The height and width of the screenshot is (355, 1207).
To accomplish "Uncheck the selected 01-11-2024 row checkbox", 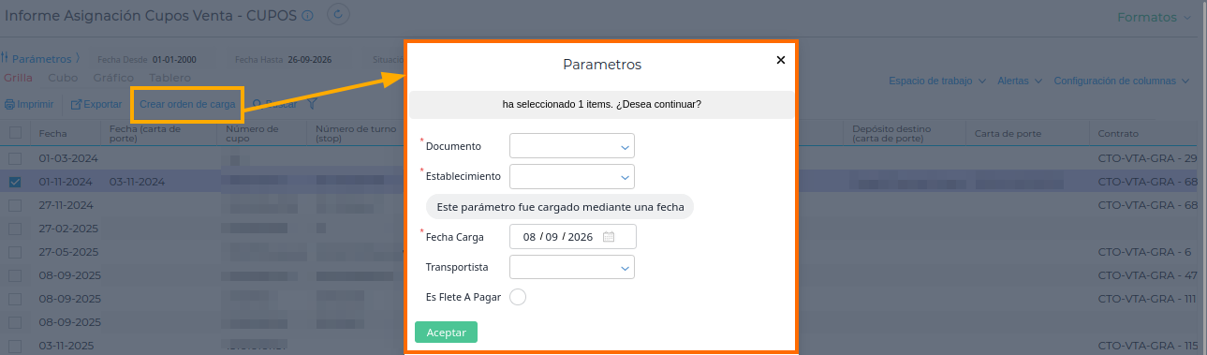I will pos(15,182).
